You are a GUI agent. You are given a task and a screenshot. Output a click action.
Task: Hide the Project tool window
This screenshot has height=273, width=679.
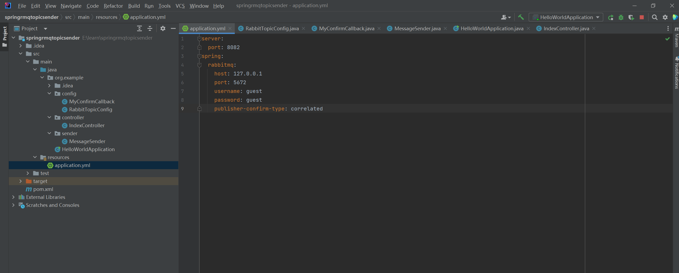click(x=173, y=28)
